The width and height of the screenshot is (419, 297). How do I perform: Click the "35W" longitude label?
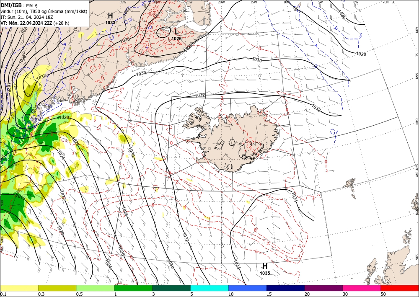tap(123, 2)
